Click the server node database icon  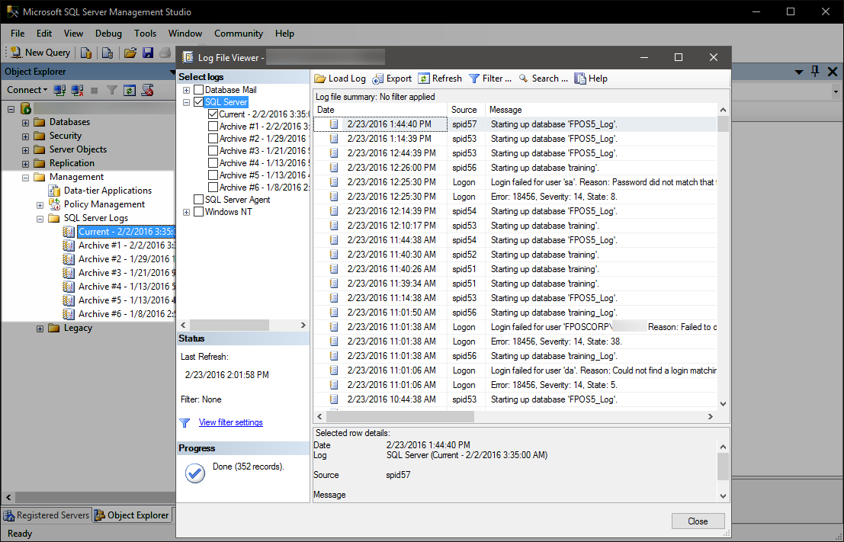tap(26, 108)
